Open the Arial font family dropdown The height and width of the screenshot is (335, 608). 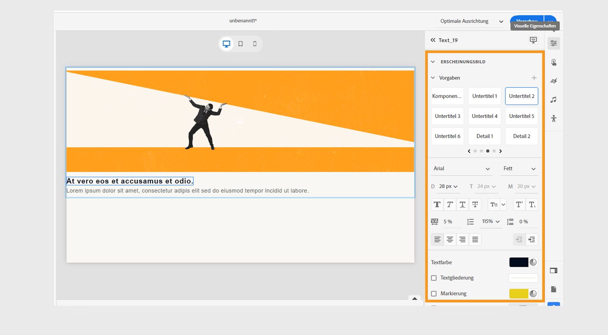point(462,169)
